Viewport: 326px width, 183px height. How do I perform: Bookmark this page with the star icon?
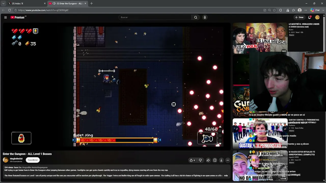[274, 10]
